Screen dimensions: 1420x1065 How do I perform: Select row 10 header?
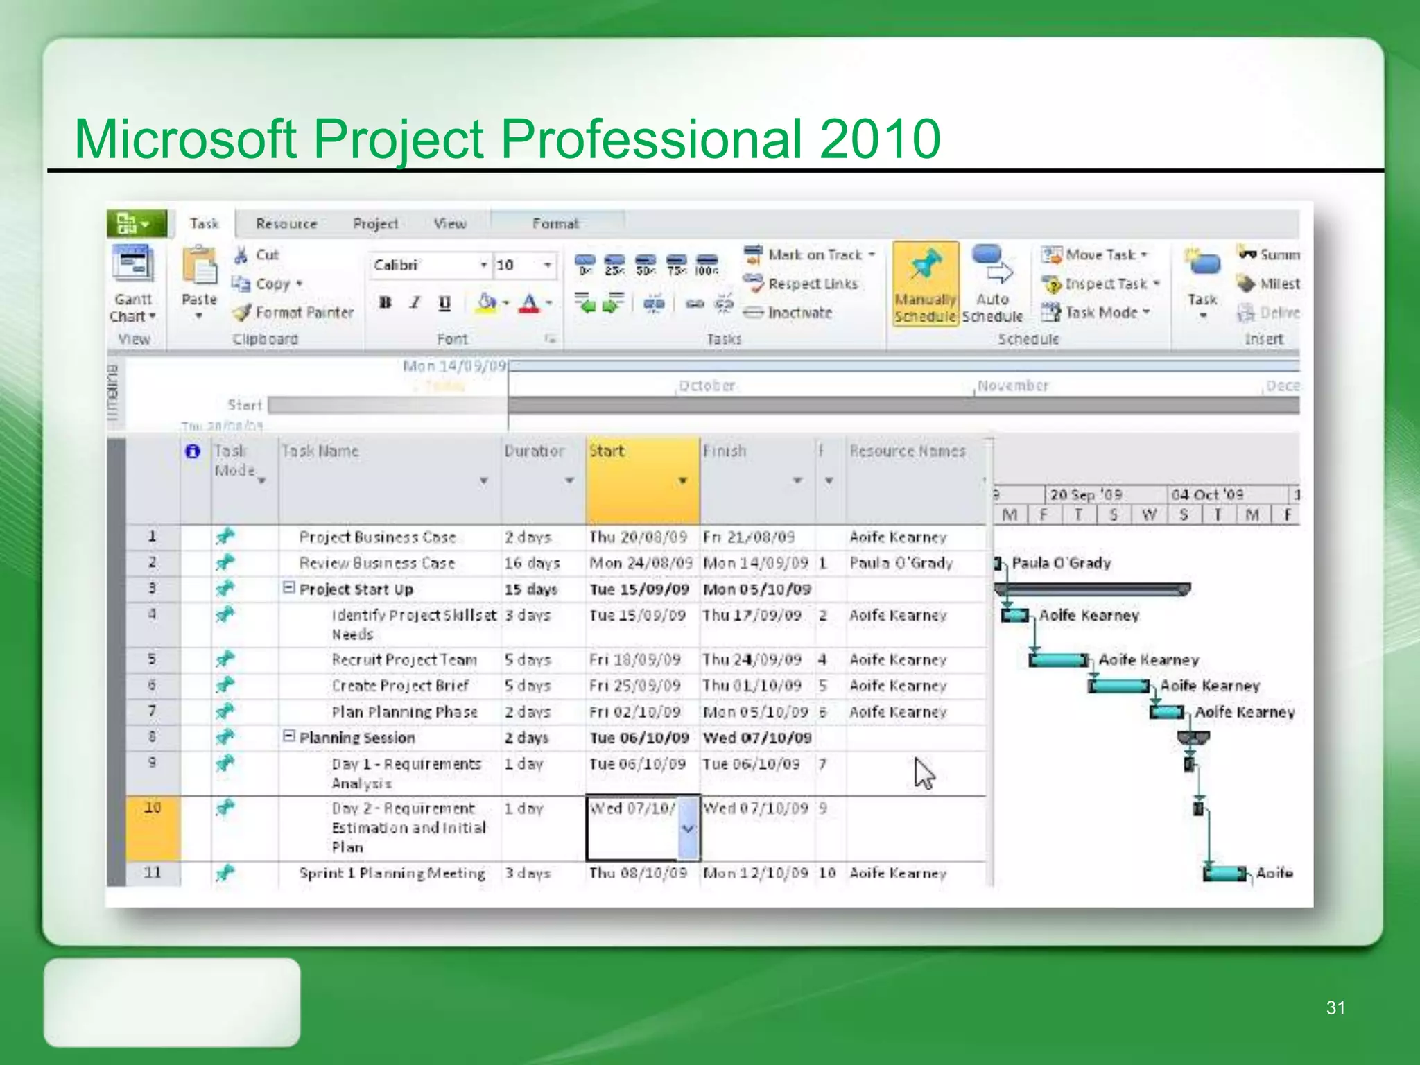coord(153,829)
